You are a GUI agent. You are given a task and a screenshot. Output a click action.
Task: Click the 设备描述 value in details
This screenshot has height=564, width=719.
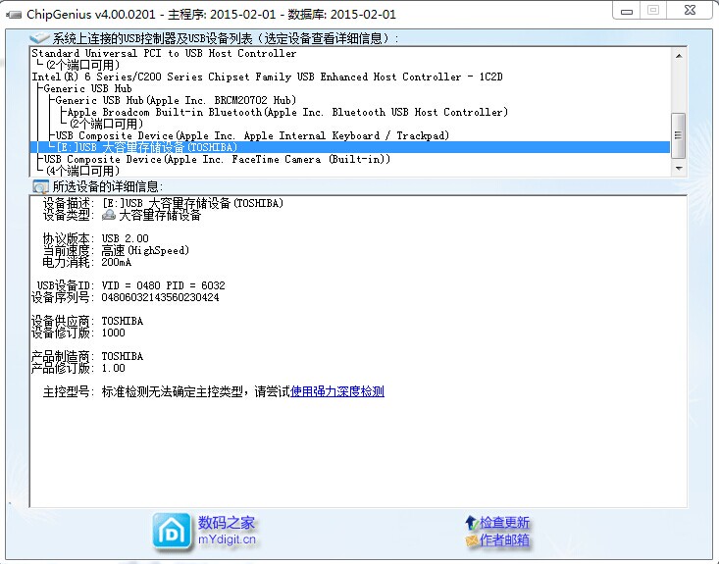pyautogui.click(x=192, y=203)
